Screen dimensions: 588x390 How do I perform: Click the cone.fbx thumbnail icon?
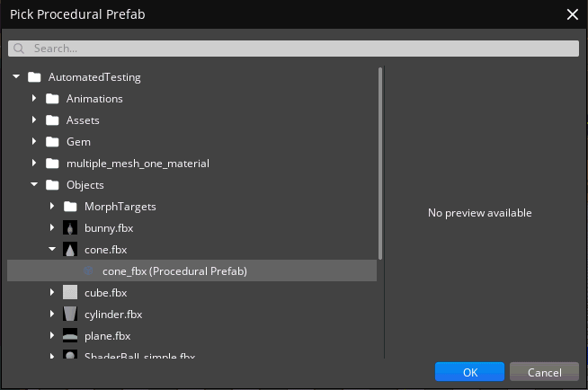(x=70, y=250)
